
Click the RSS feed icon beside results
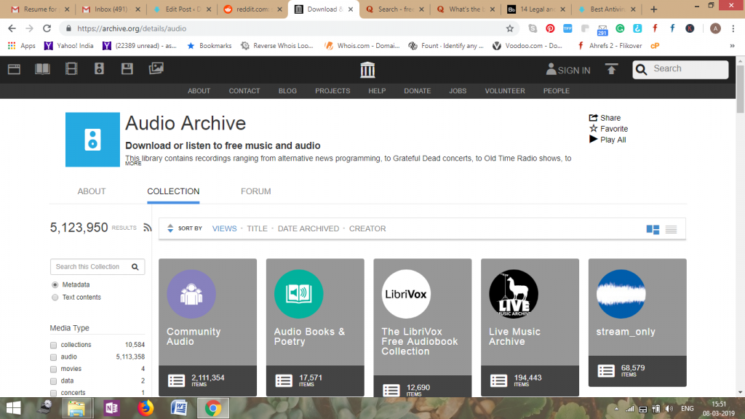(x=147, y=228)
